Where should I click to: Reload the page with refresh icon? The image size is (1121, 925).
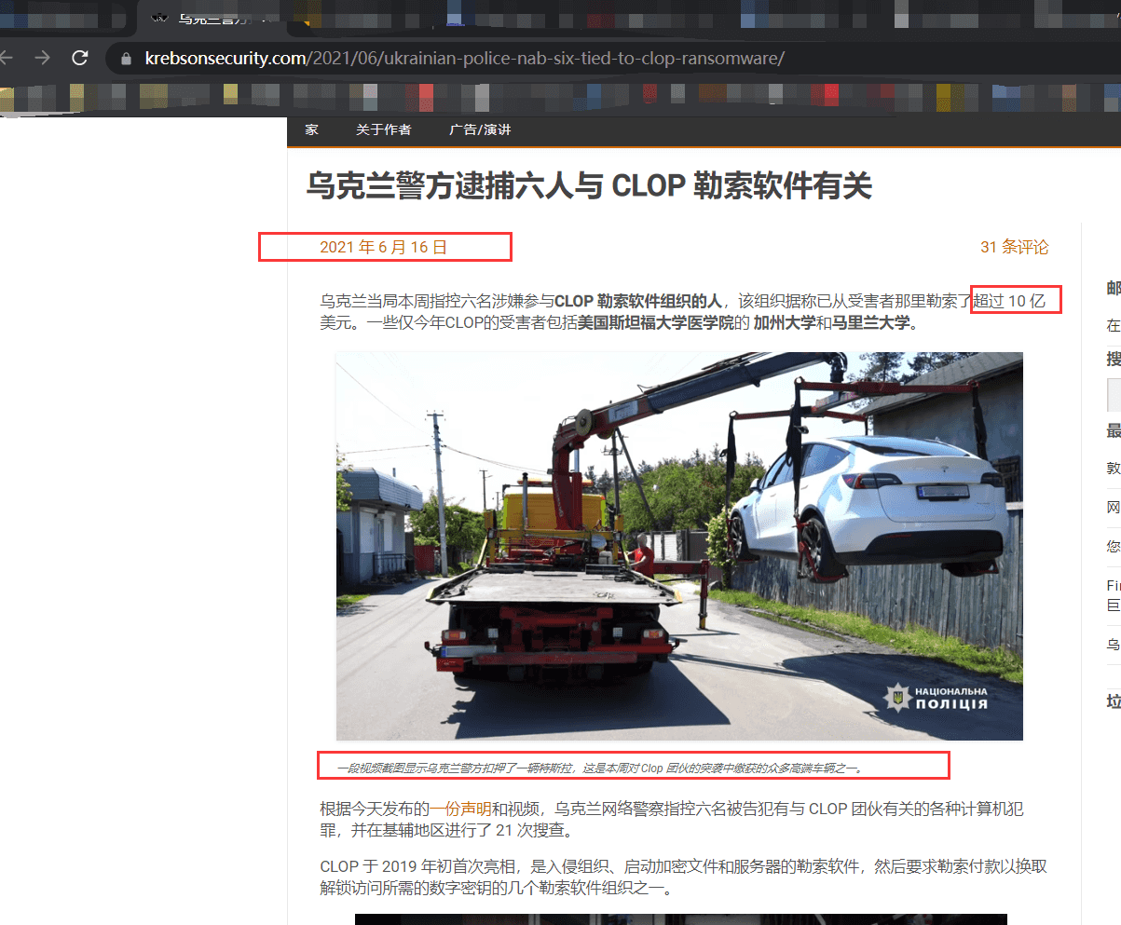click(80, 58)
